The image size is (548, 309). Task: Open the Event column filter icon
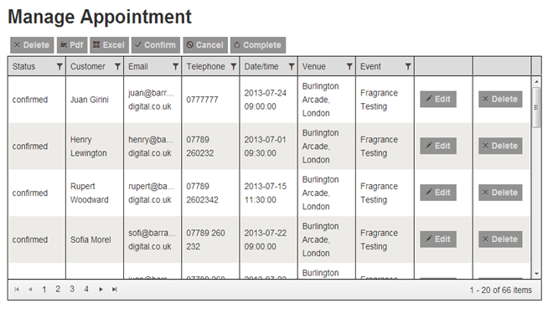tap(408, 66)
